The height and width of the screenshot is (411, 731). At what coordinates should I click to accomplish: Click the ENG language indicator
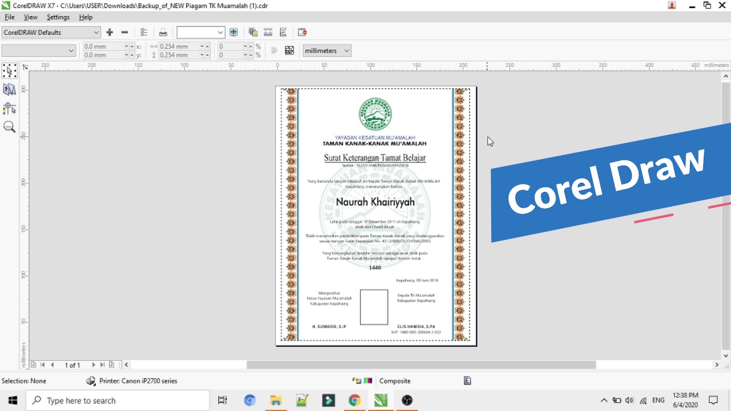click(658, 400)
